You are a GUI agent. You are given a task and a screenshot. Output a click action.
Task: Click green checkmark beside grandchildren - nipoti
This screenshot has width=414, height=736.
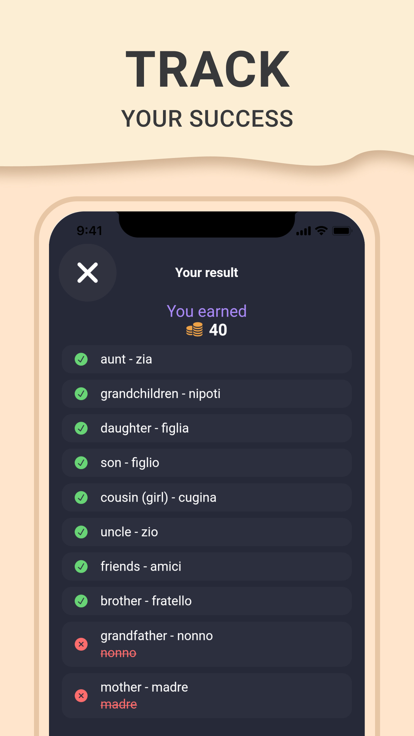pos(81,394)
